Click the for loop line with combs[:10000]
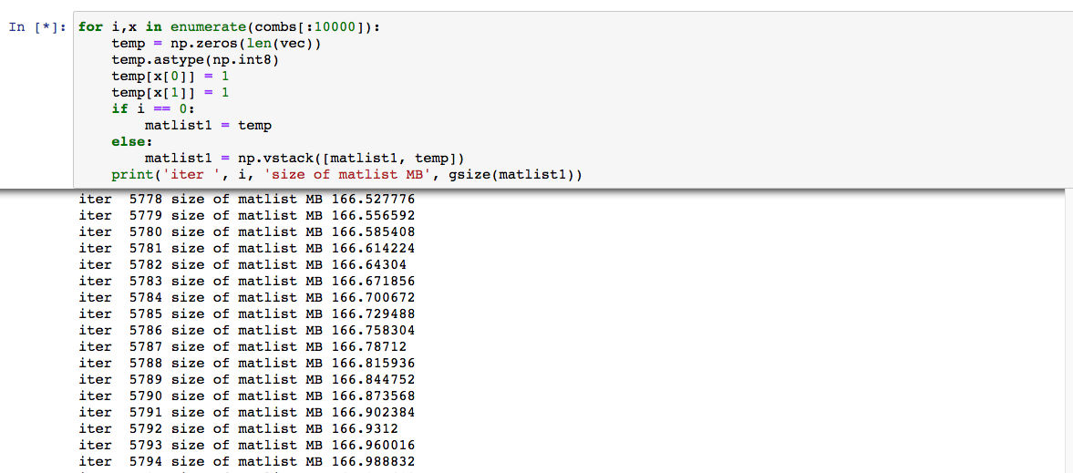Screen dimensions: 1073x473 (x=229, y=27)
